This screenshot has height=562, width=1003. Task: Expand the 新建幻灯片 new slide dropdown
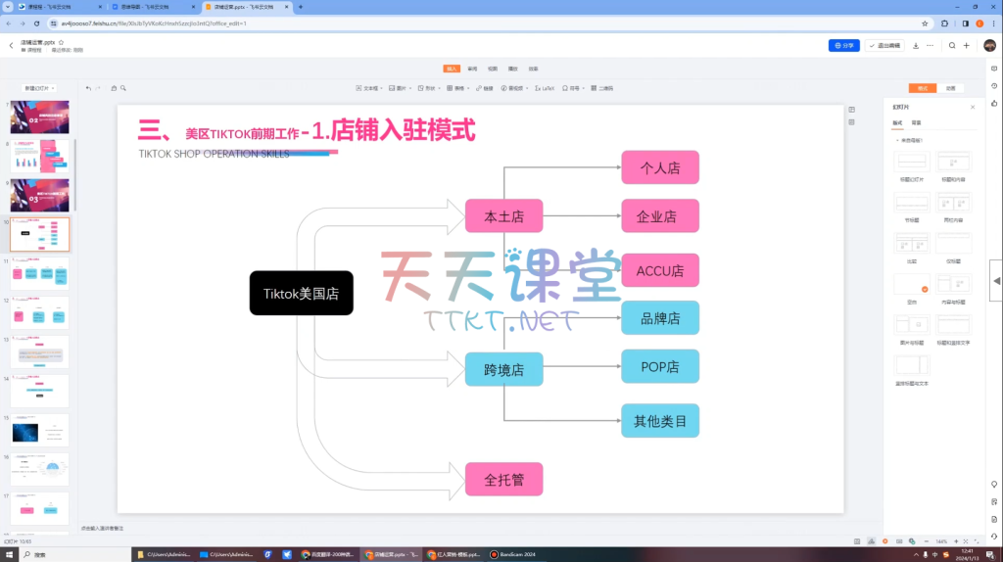38,88
